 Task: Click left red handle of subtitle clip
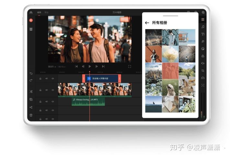click(x=84, y=78)
